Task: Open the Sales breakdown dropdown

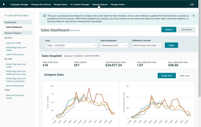Action: tap(115, 45)
